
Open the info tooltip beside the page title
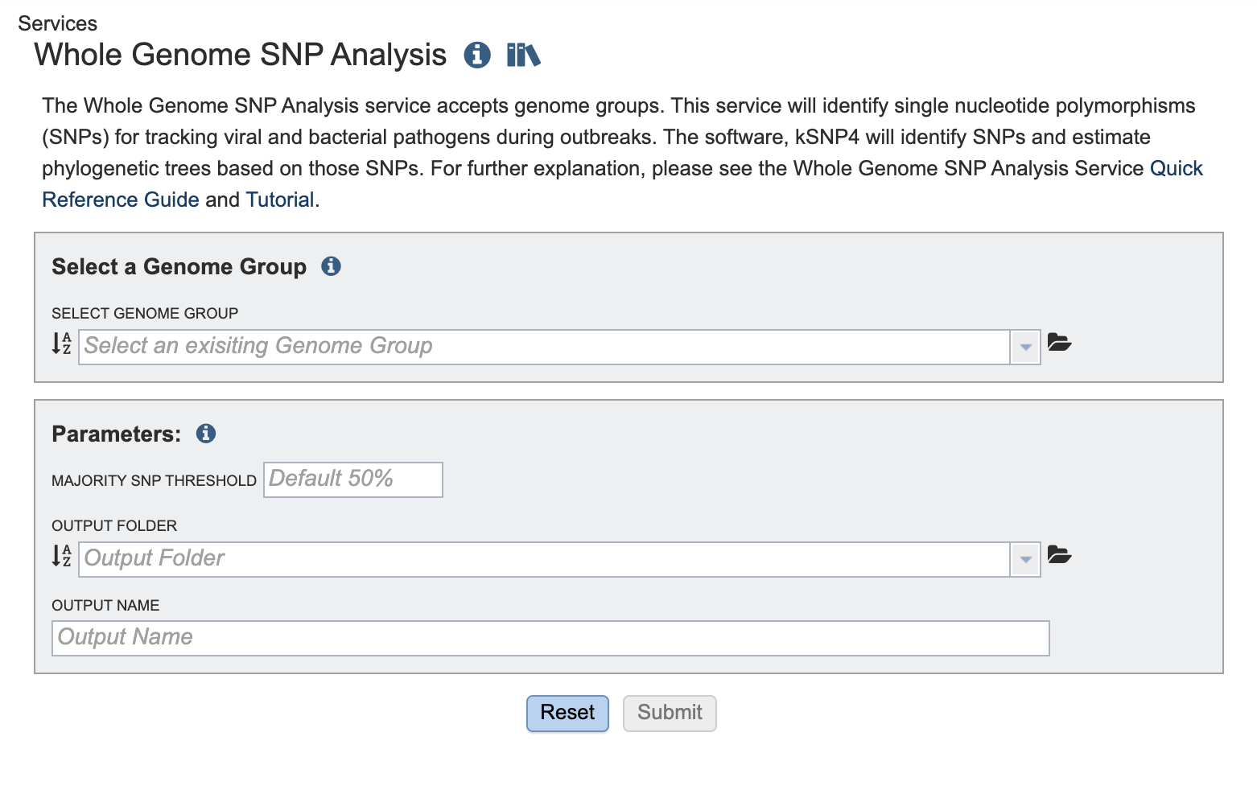[478, 55]
